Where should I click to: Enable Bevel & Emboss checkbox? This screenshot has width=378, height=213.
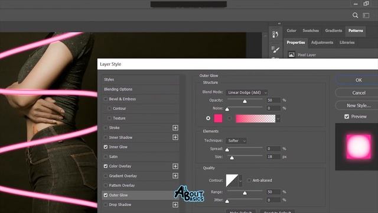click(106, 99)
